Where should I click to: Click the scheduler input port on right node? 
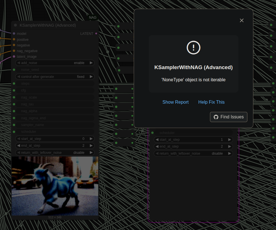coord(152,133)
